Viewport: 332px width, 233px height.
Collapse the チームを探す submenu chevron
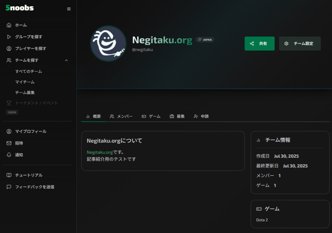tap(66, 60)
